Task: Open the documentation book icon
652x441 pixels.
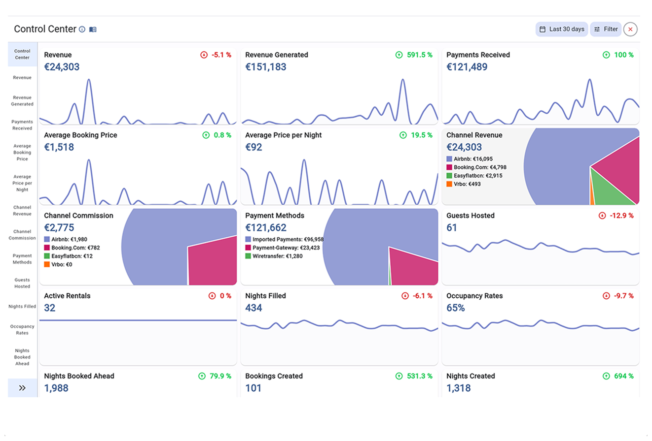Action: point(93,30)
